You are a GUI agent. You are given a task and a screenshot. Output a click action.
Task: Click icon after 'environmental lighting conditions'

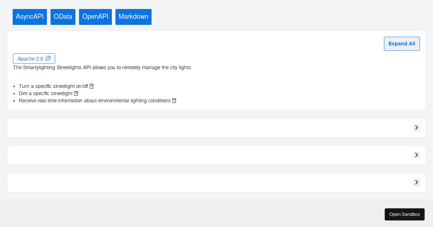174,101
